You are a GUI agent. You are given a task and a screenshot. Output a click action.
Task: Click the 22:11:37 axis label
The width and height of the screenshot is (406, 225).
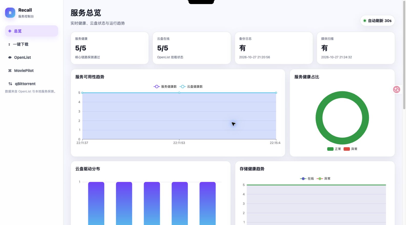(x=82, y=143)
